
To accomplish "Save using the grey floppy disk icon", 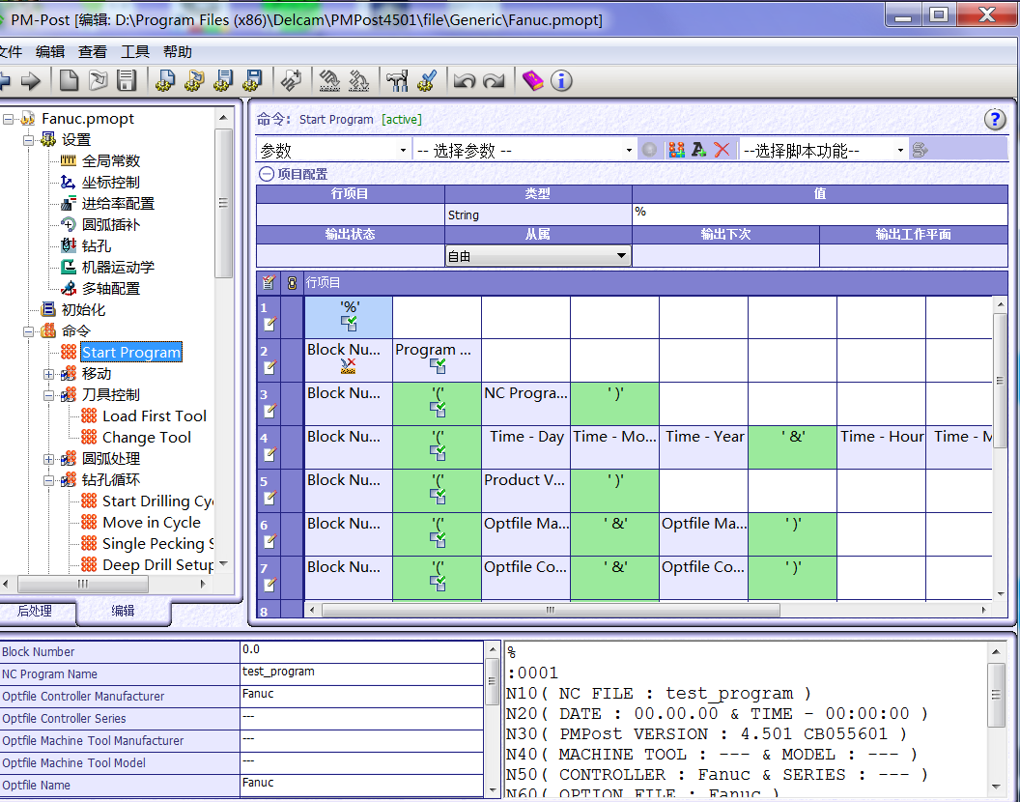I will 127,81.
